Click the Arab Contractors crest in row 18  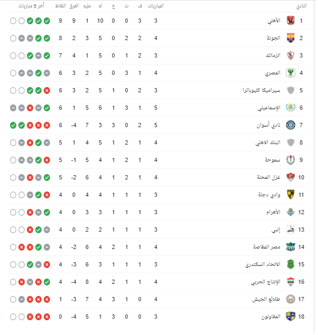click(x=291, y=317)
